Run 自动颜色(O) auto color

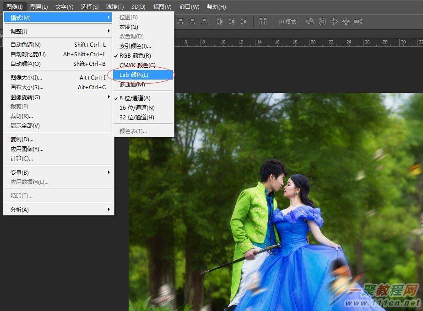click(58, 64)
